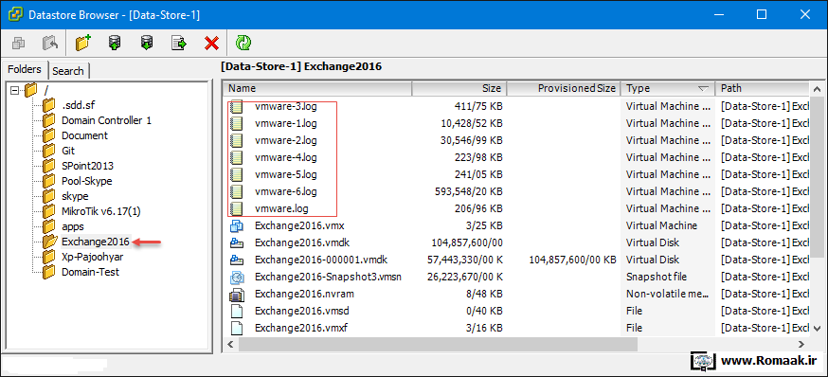
Task: Click the log icon beside vmware-1.log
Action: pos(237,123)
